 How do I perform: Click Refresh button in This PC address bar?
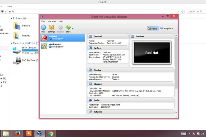pyautogui.click(x=182, y=12)
